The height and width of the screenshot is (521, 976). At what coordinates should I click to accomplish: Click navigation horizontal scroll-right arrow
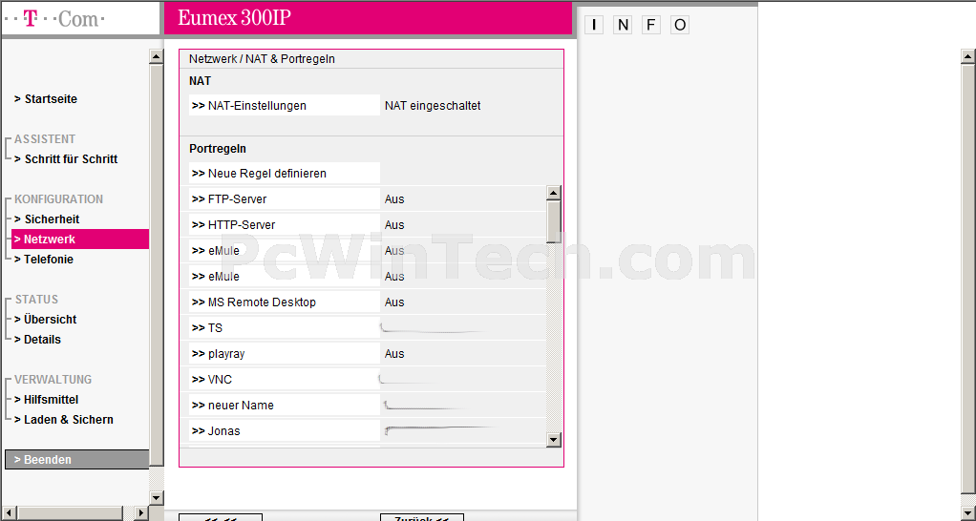click(141, 513)
